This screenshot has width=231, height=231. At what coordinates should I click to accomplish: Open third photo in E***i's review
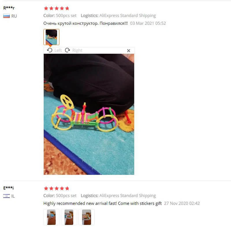[x=86, y=217]
